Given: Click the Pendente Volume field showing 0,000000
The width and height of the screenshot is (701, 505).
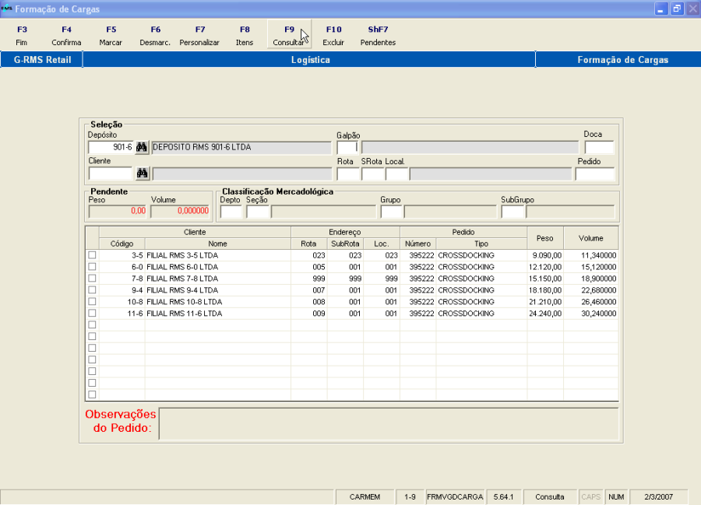Looking at the screenshot, I should (x=180, y=211).
